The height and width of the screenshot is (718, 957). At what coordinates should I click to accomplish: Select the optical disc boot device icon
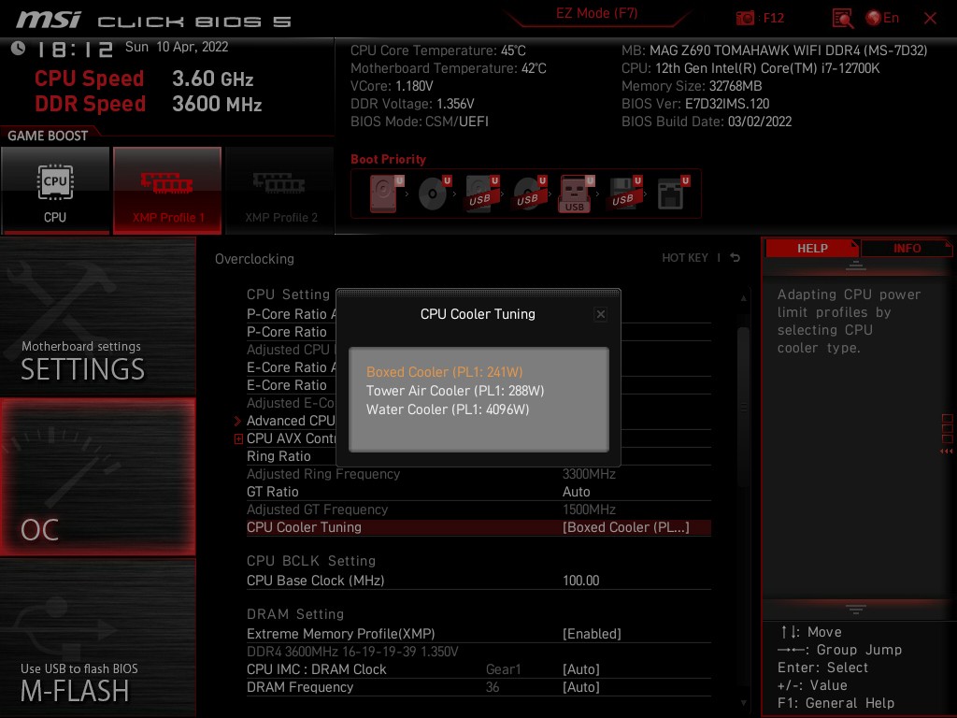click(433, 194)
